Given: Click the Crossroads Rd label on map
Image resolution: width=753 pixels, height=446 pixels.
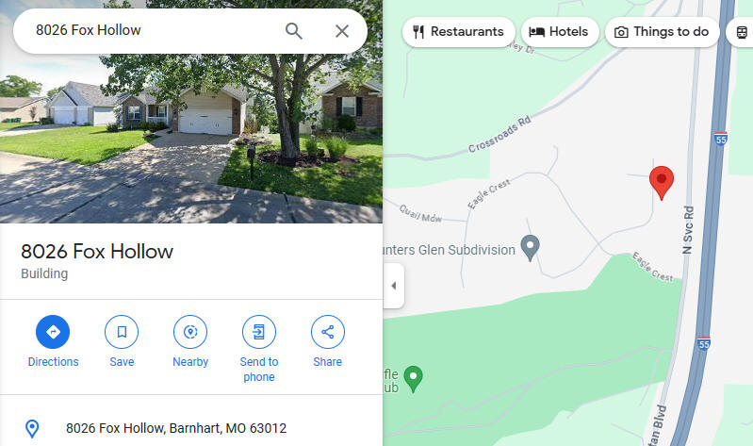Looking at the screenshot, I should (499, 134).
